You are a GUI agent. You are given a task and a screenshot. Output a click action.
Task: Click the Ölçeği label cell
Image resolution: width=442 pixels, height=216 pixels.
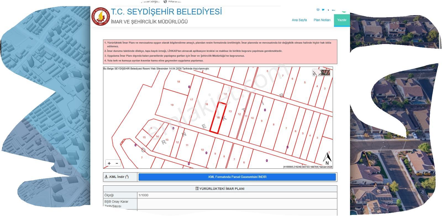120,195
